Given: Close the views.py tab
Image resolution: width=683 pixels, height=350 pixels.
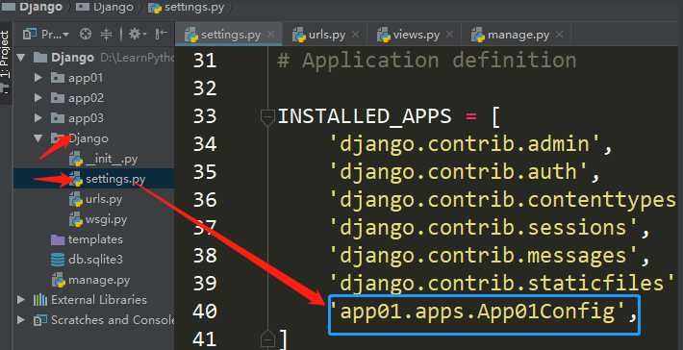Looking at the screenshot, I should (449, 35).
